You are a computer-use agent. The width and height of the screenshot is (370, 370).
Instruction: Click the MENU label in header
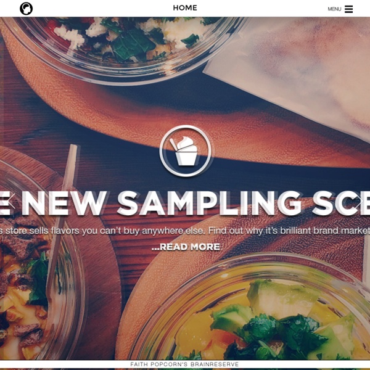[334, 9]
